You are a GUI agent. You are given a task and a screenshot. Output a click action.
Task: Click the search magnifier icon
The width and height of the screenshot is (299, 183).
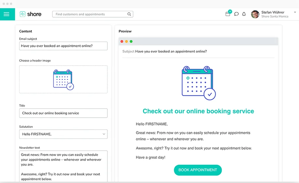tap(129, 14)
